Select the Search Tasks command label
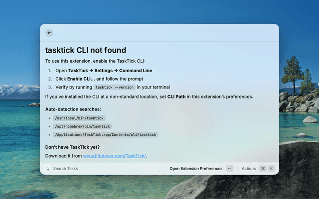 [x=65, y=169]
